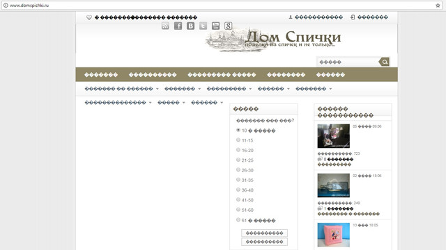Click the login door icon
This screenshot has height=250, width=446.
353,17
